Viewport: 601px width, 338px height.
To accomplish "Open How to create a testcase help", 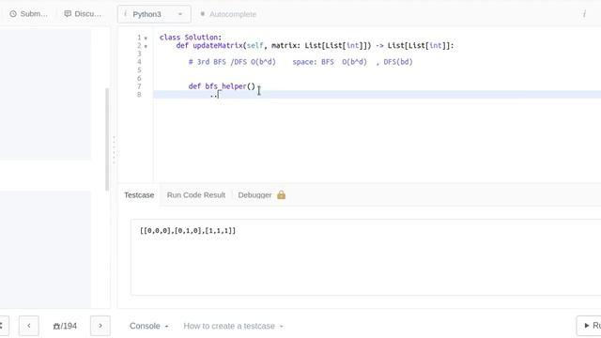I will click(233, 326).
